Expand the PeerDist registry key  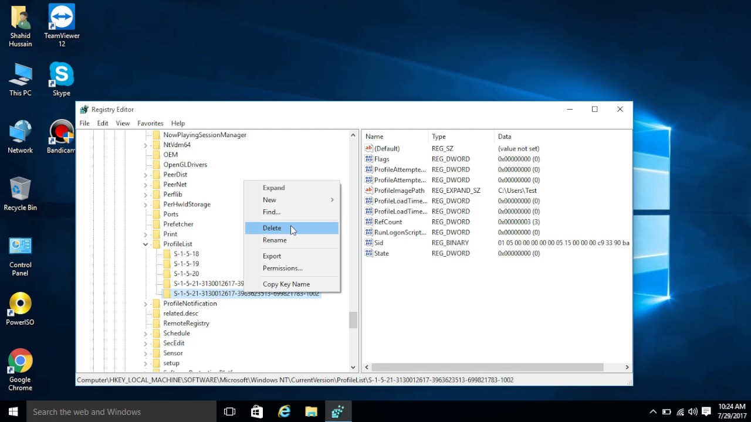pyautogui.click(x=146, y=175)
